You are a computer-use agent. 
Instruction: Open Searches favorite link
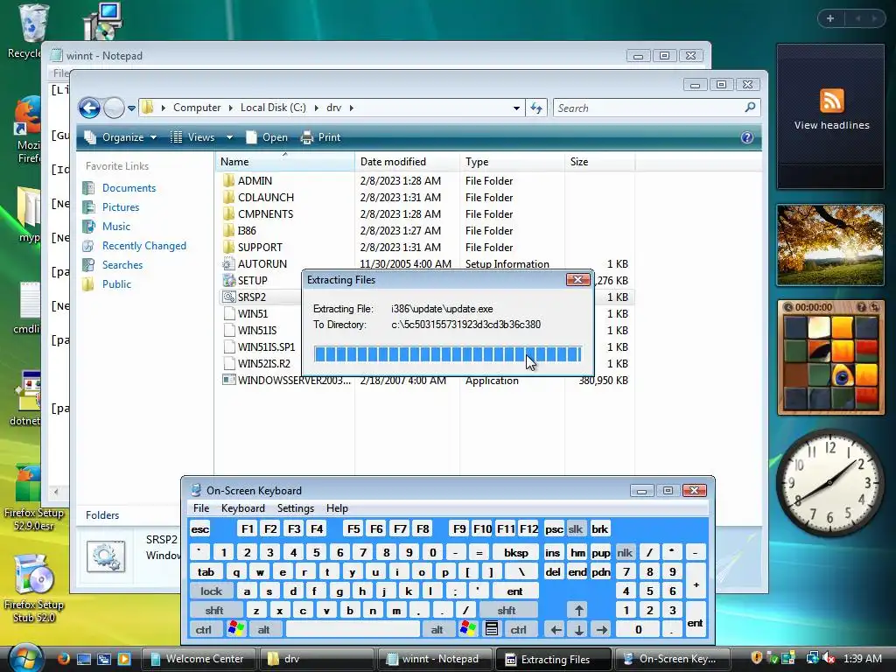click(x=122, y=264)
